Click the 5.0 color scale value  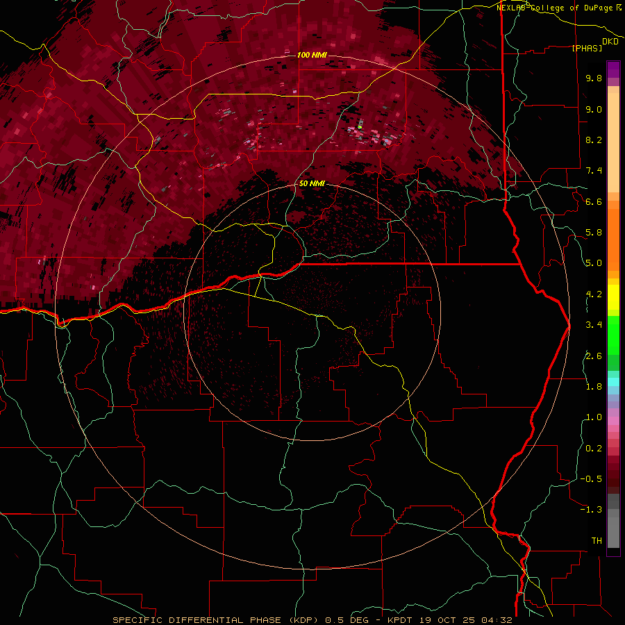point(594,263)
